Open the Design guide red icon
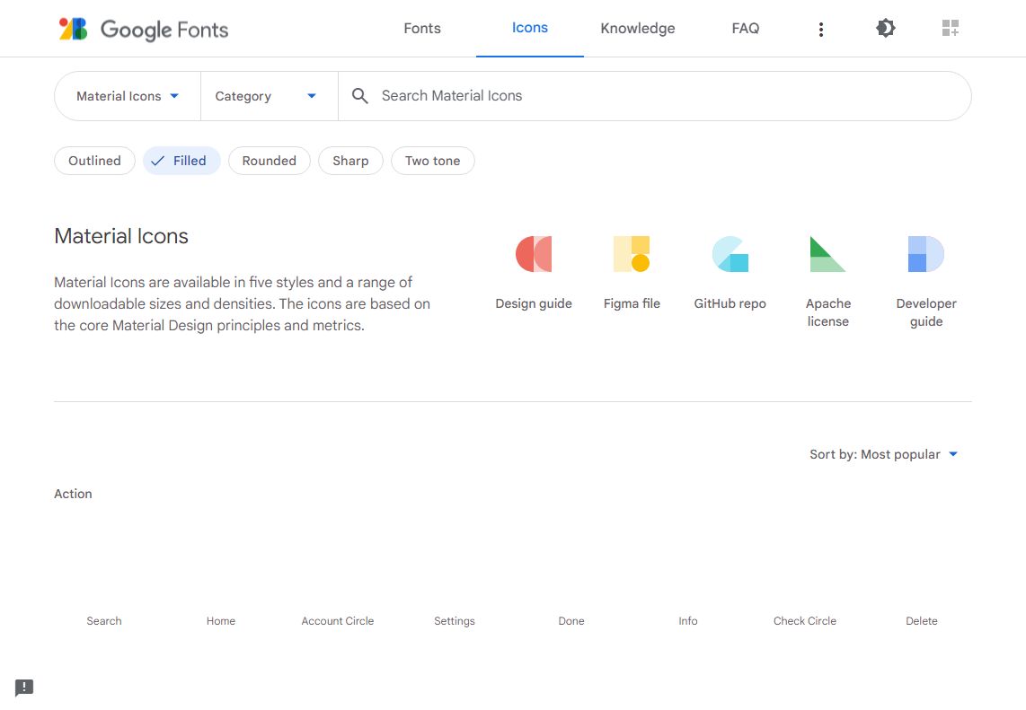Image resolution: width=1026 pixels, height=710 pixels. coord(534,254)
